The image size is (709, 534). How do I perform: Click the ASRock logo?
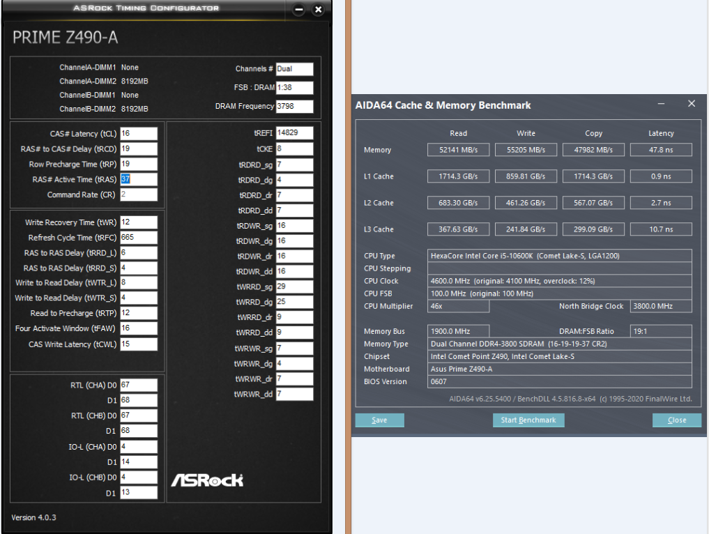pos(207,480)
